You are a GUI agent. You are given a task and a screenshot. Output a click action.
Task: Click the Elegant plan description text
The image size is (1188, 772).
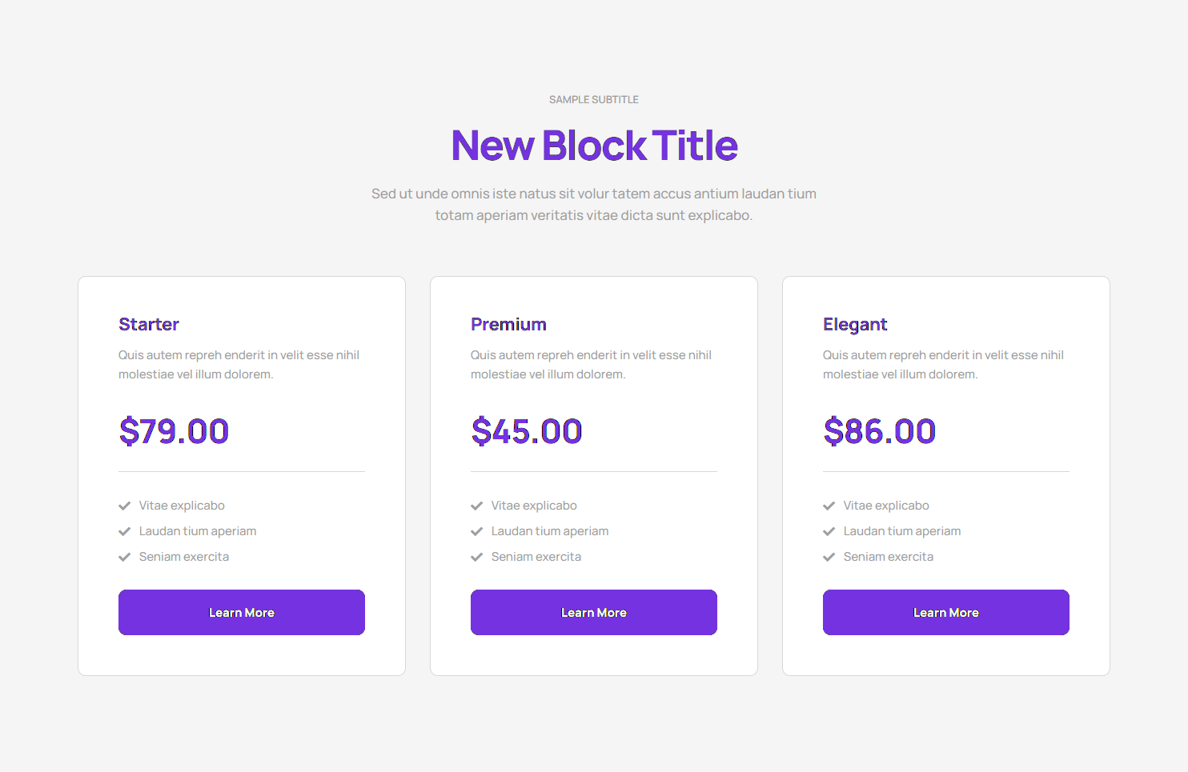[x=943, y=364]
